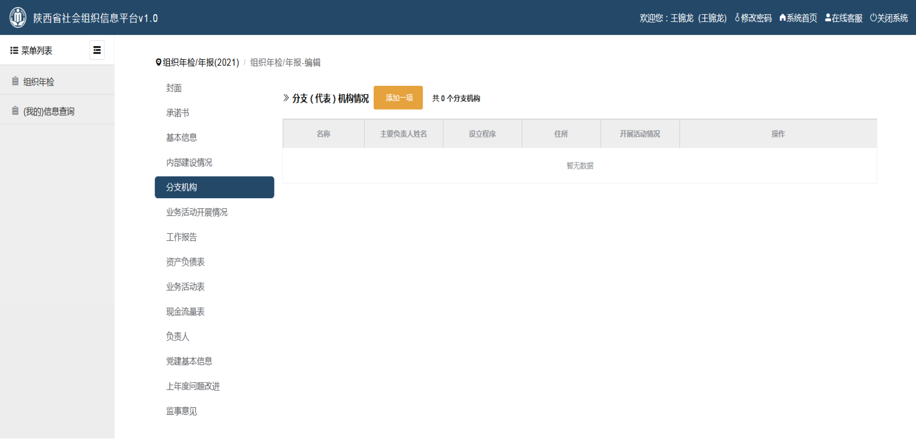This screenshot has width=916, height=439.
Task: Select the 分支机构 tab
Action: point(214,187)
